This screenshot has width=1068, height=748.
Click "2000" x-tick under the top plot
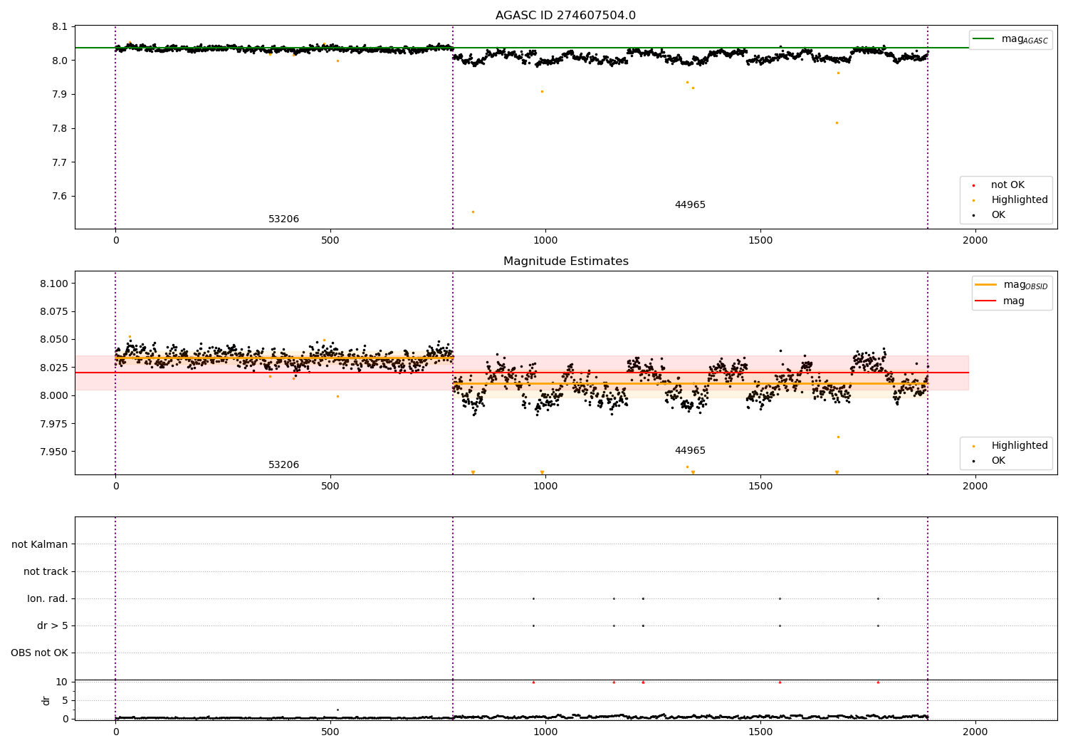coord(975,241)
